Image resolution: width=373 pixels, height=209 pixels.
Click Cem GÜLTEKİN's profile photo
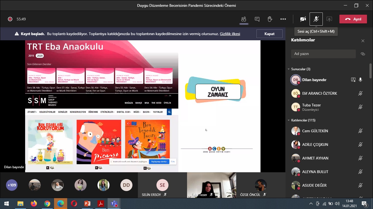pos(296,131)
